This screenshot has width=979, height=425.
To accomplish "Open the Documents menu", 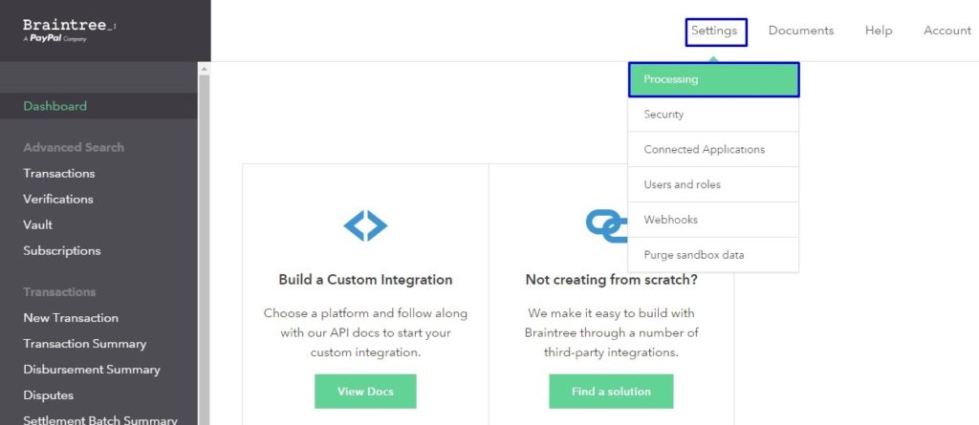I will pos(801,31).
